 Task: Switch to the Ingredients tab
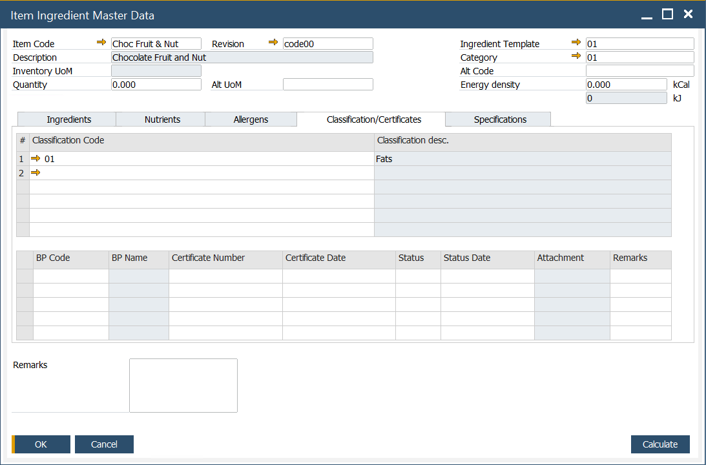pos(67,119)
